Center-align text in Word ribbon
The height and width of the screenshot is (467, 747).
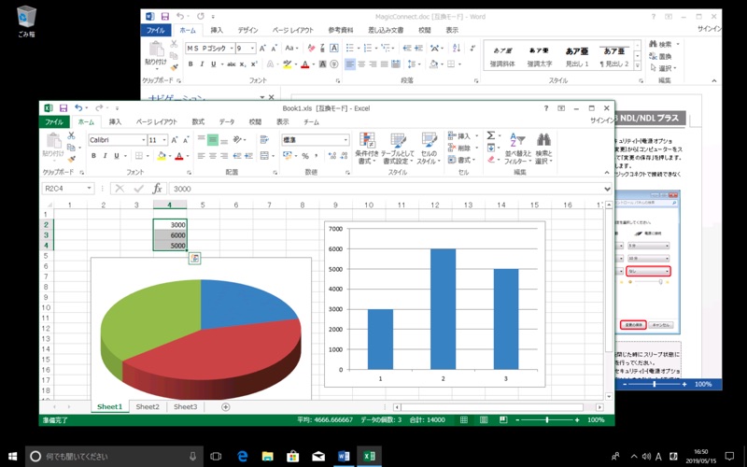tap(361, 64)
